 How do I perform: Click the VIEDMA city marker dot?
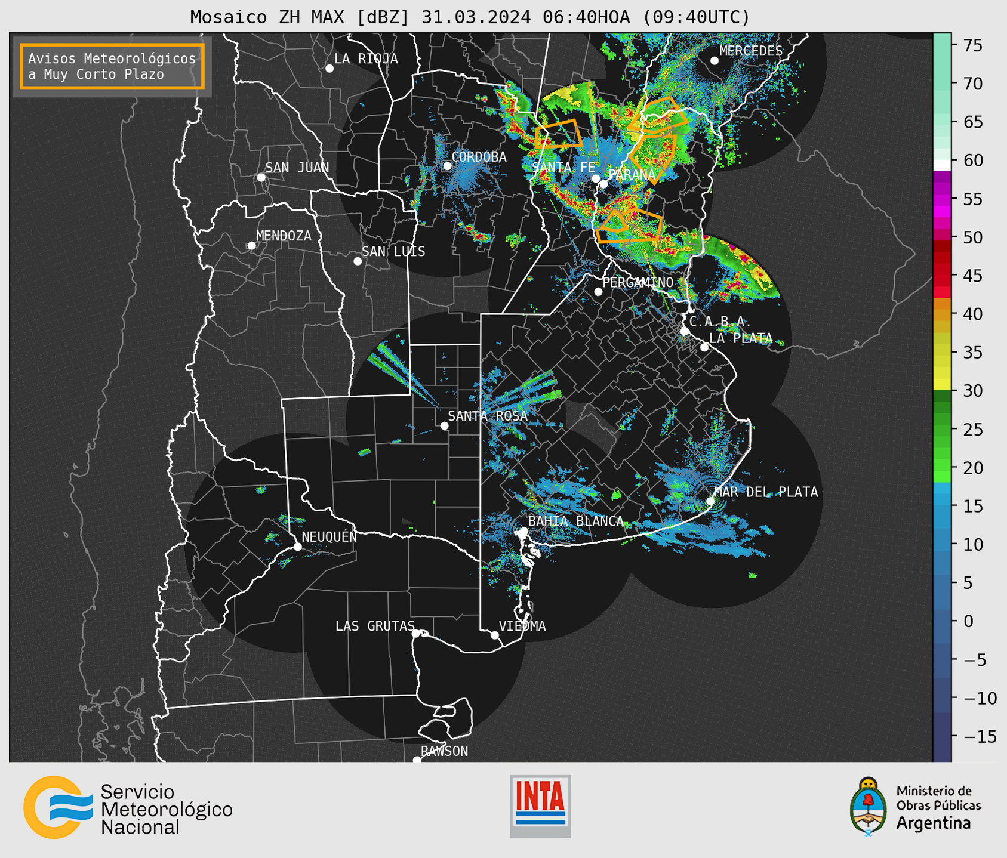[x=495, y=635]
